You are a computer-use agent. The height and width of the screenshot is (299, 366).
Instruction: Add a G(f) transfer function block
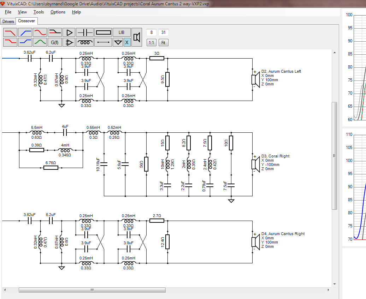(x=54, y=42)
